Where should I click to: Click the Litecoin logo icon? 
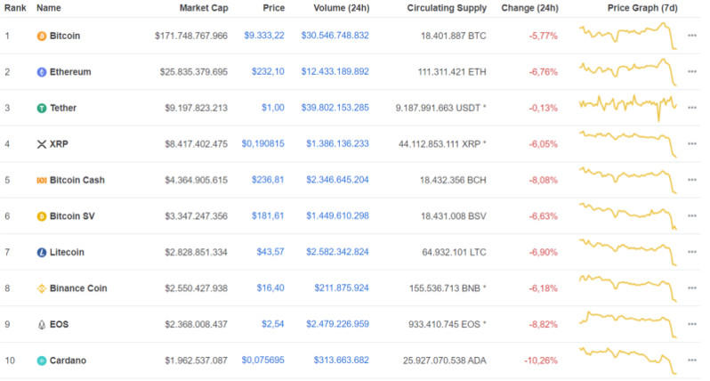point(41,252)
